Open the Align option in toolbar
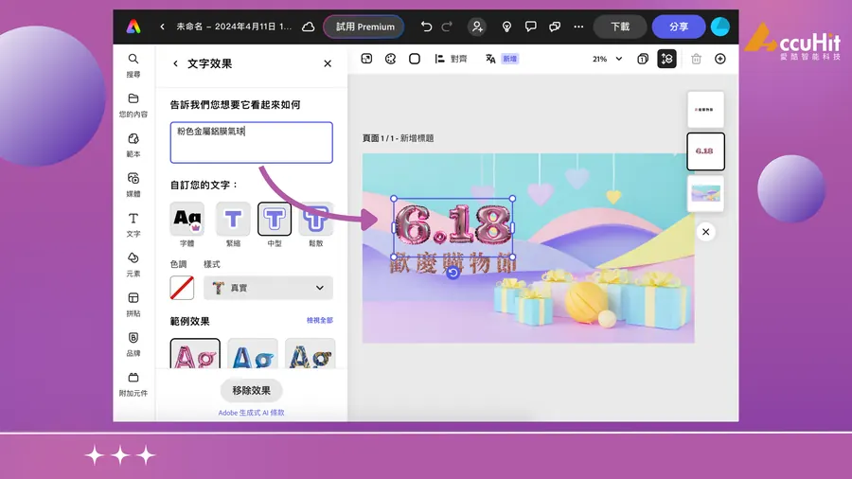The height and width of the screenshot is (479, 852). (451, 59)
